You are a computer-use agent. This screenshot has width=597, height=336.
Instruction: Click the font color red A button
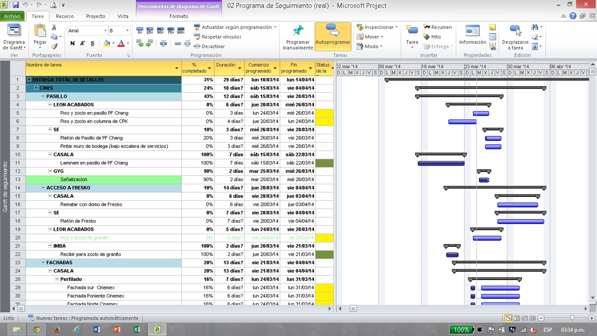(x=121, y=43)
